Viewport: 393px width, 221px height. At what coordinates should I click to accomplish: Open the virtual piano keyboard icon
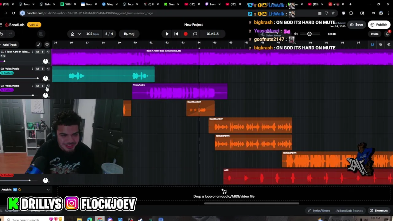[x=41, y=34]
